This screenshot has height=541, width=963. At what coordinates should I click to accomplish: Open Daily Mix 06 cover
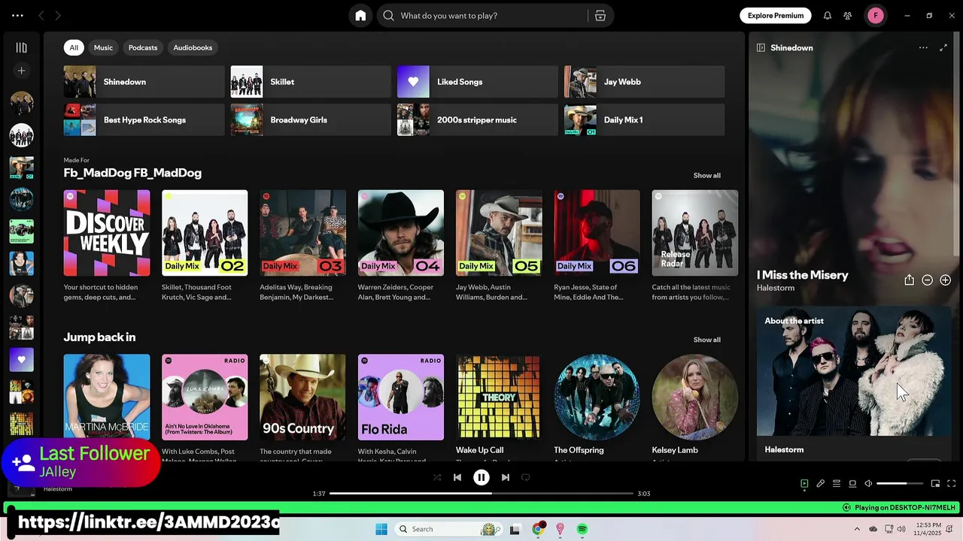597,233
